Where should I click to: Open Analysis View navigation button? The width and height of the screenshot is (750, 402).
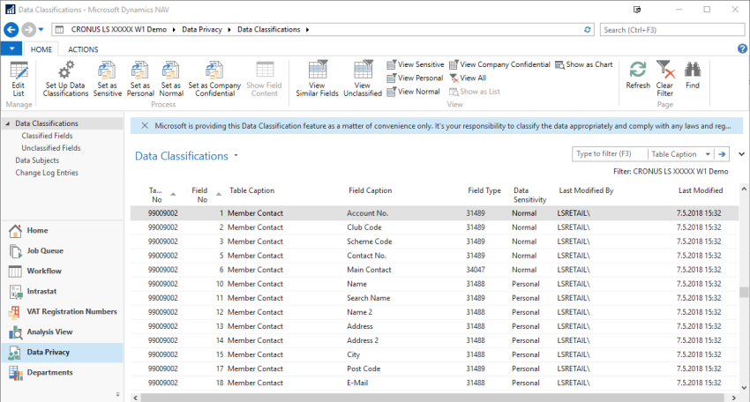click(62, 331)
